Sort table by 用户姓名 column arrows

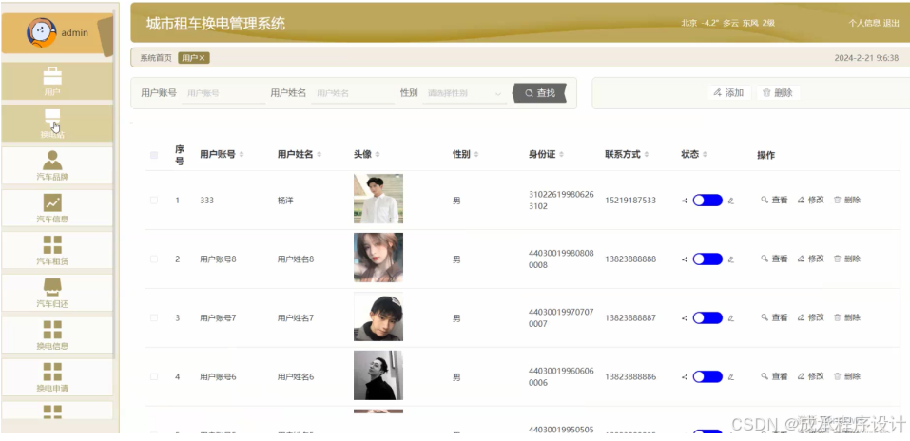coord(319,154)
